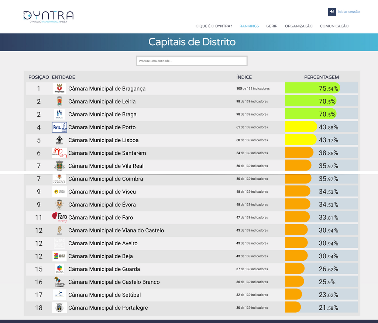Click the orange 38.85% percentage bar

click(299, 152)
